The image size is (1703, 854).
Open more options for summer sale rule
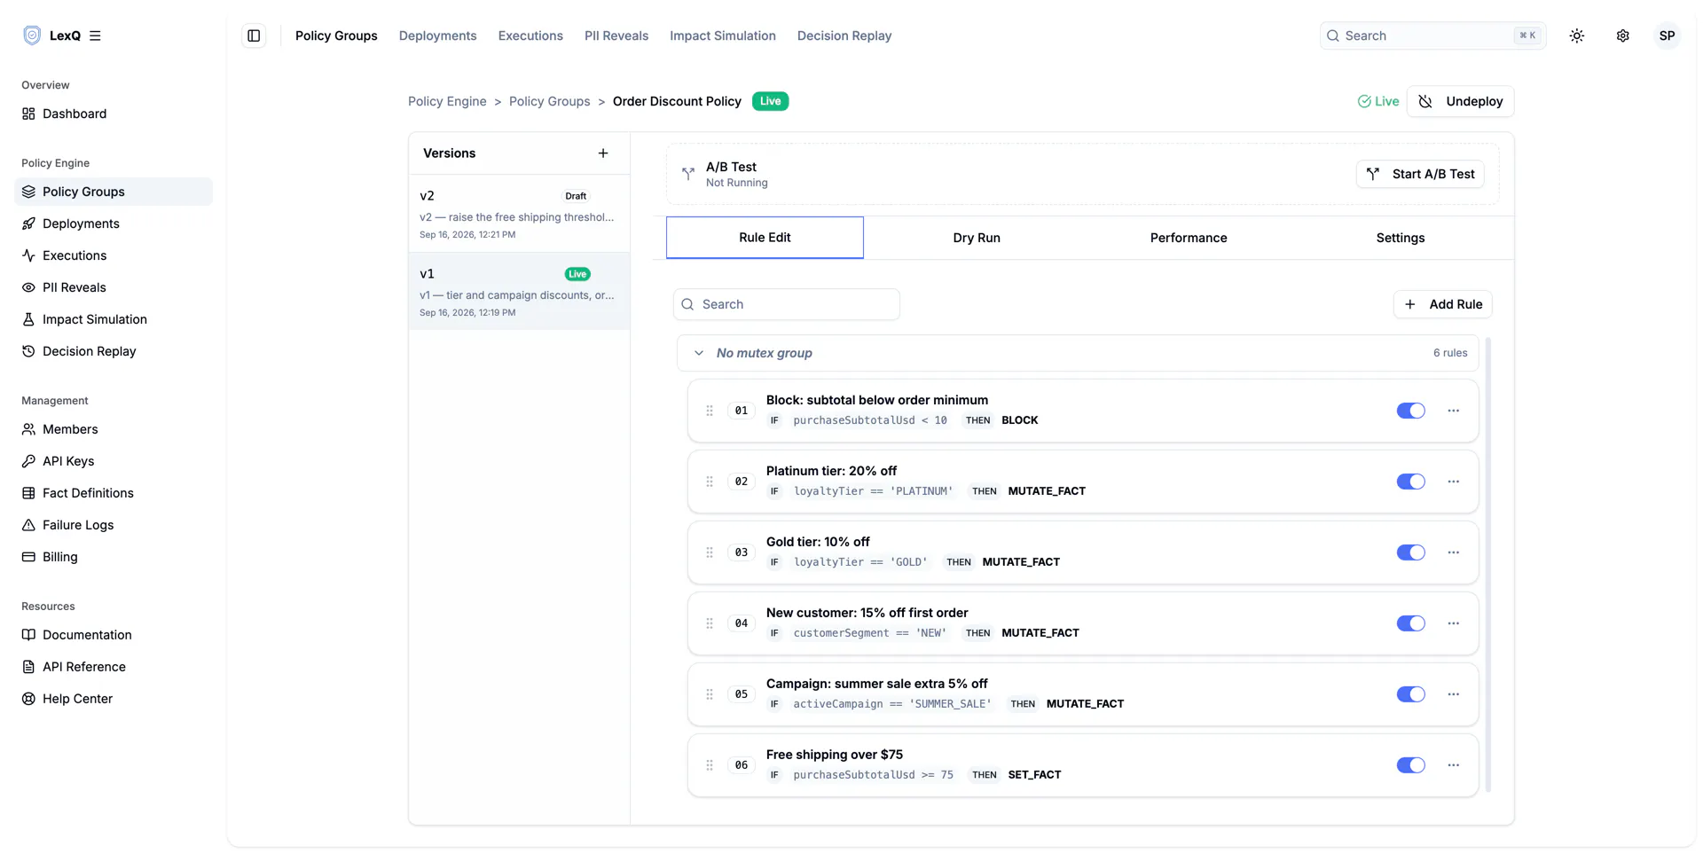pyautogui.click(x=1453, y=694)
